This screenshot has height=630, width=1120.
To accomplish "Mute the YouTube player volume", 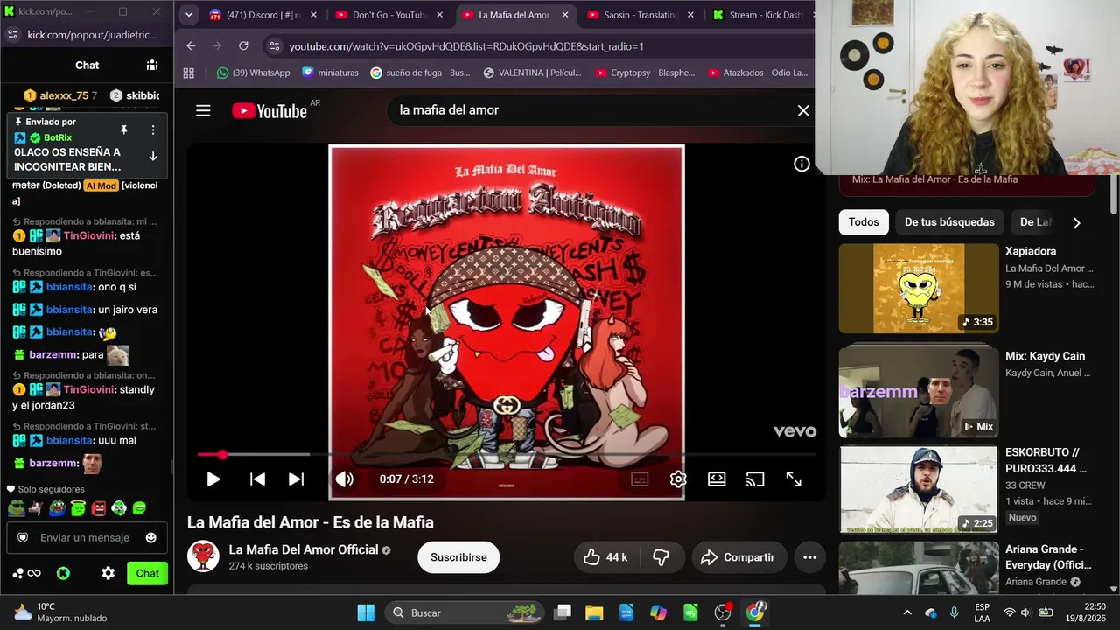I will [345, 479].
